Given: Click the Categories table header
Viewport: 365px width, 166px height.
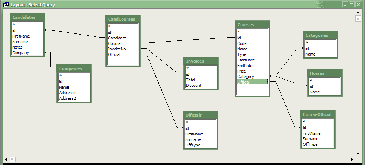Looking at the screenshot, I should (x=320, y=35).
